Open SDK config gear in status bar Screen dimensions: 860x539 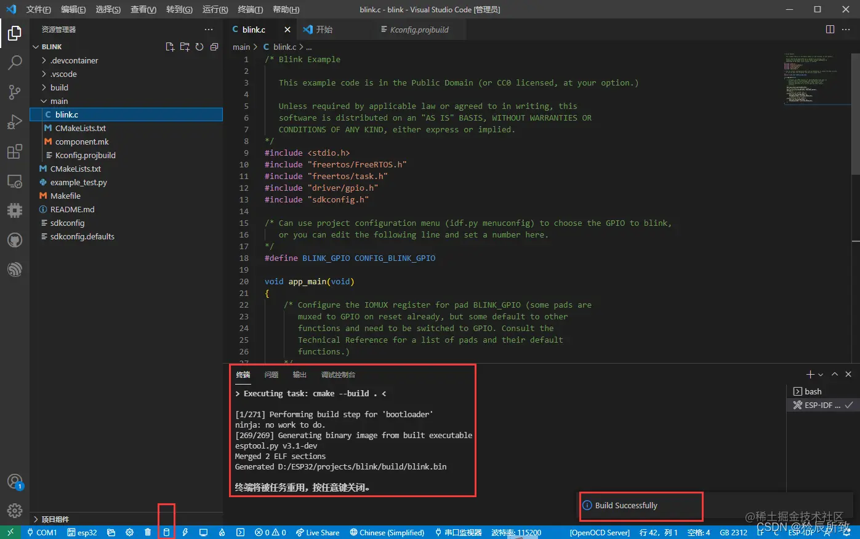tap(129, 532)
